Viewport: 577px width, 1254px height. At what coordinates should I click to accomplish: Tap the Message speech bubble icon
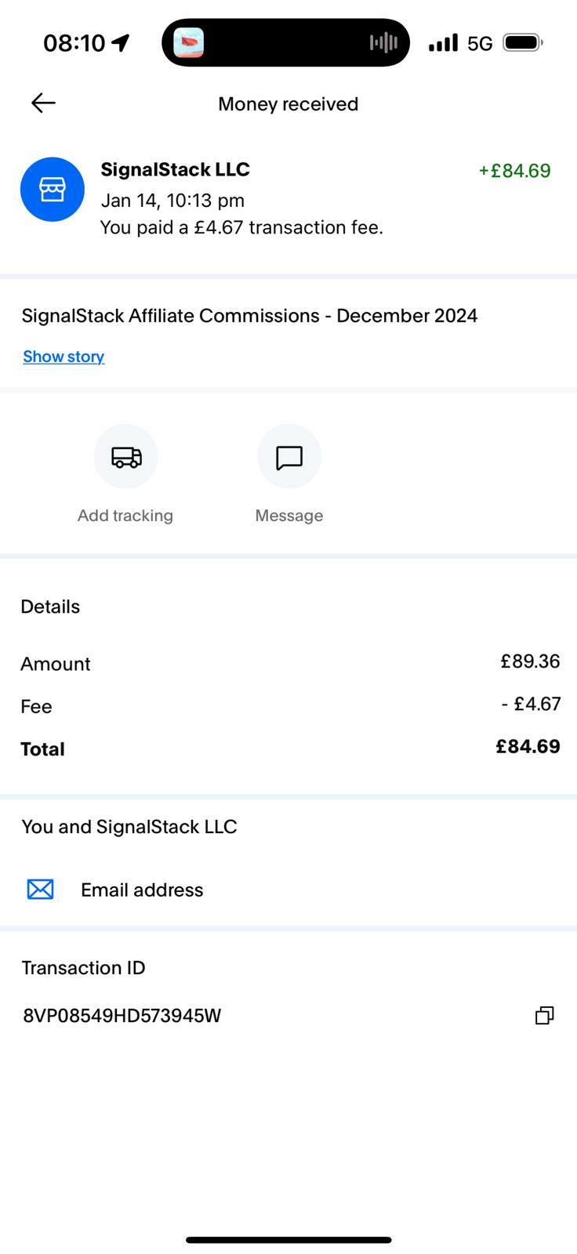289,457
